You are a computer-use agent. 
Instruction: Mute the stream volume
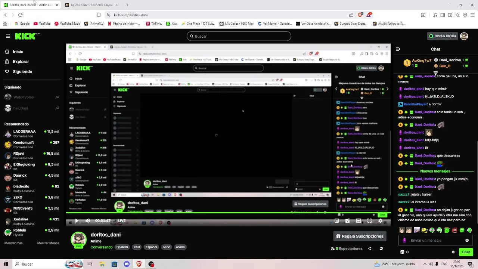point(88,221)
